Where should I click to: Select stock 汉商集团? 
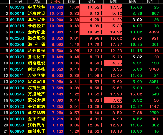37,88
